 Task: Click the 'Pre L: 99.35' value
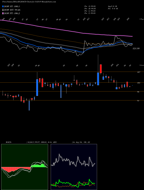(x=90, y=11)
